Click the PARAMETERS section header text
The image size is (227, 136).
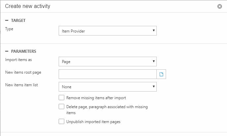[x=24, y=51]
